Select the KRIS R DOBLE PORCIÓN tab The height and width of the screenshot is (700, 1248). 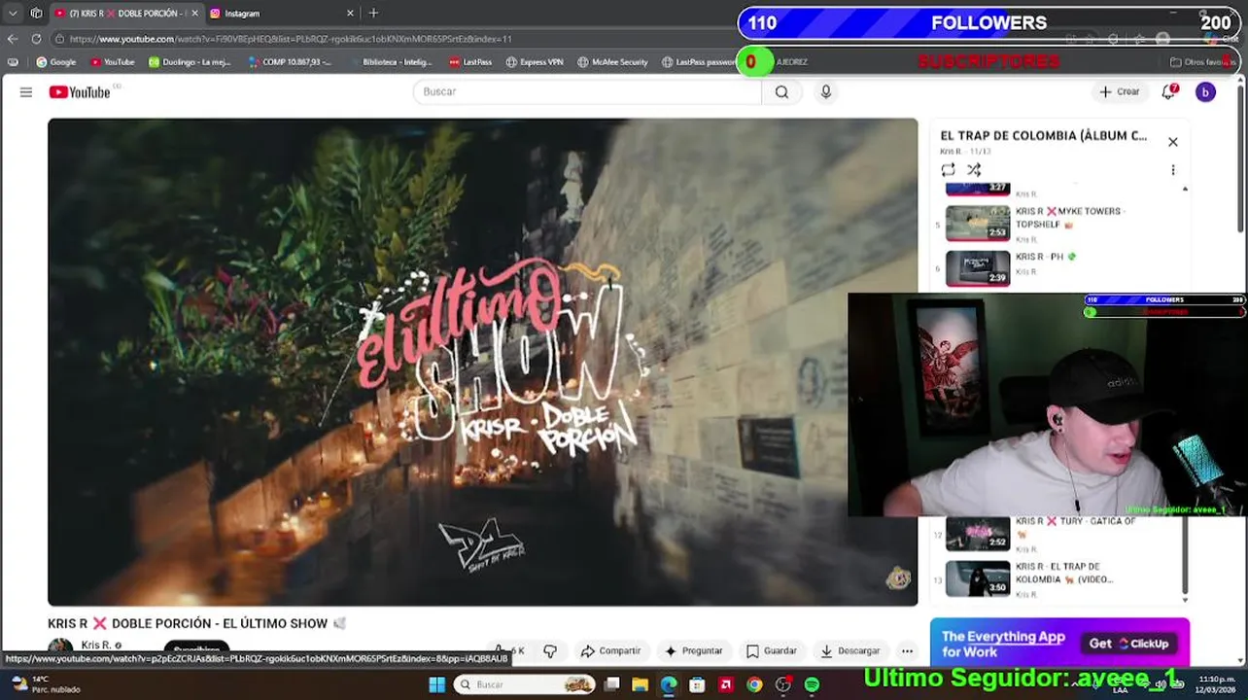point(124,14)
